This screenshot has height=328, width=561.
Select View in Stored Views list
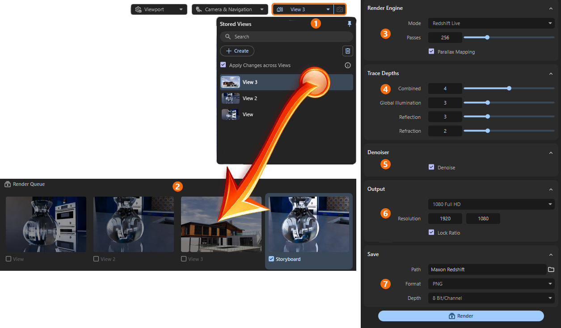coord(287,114)
